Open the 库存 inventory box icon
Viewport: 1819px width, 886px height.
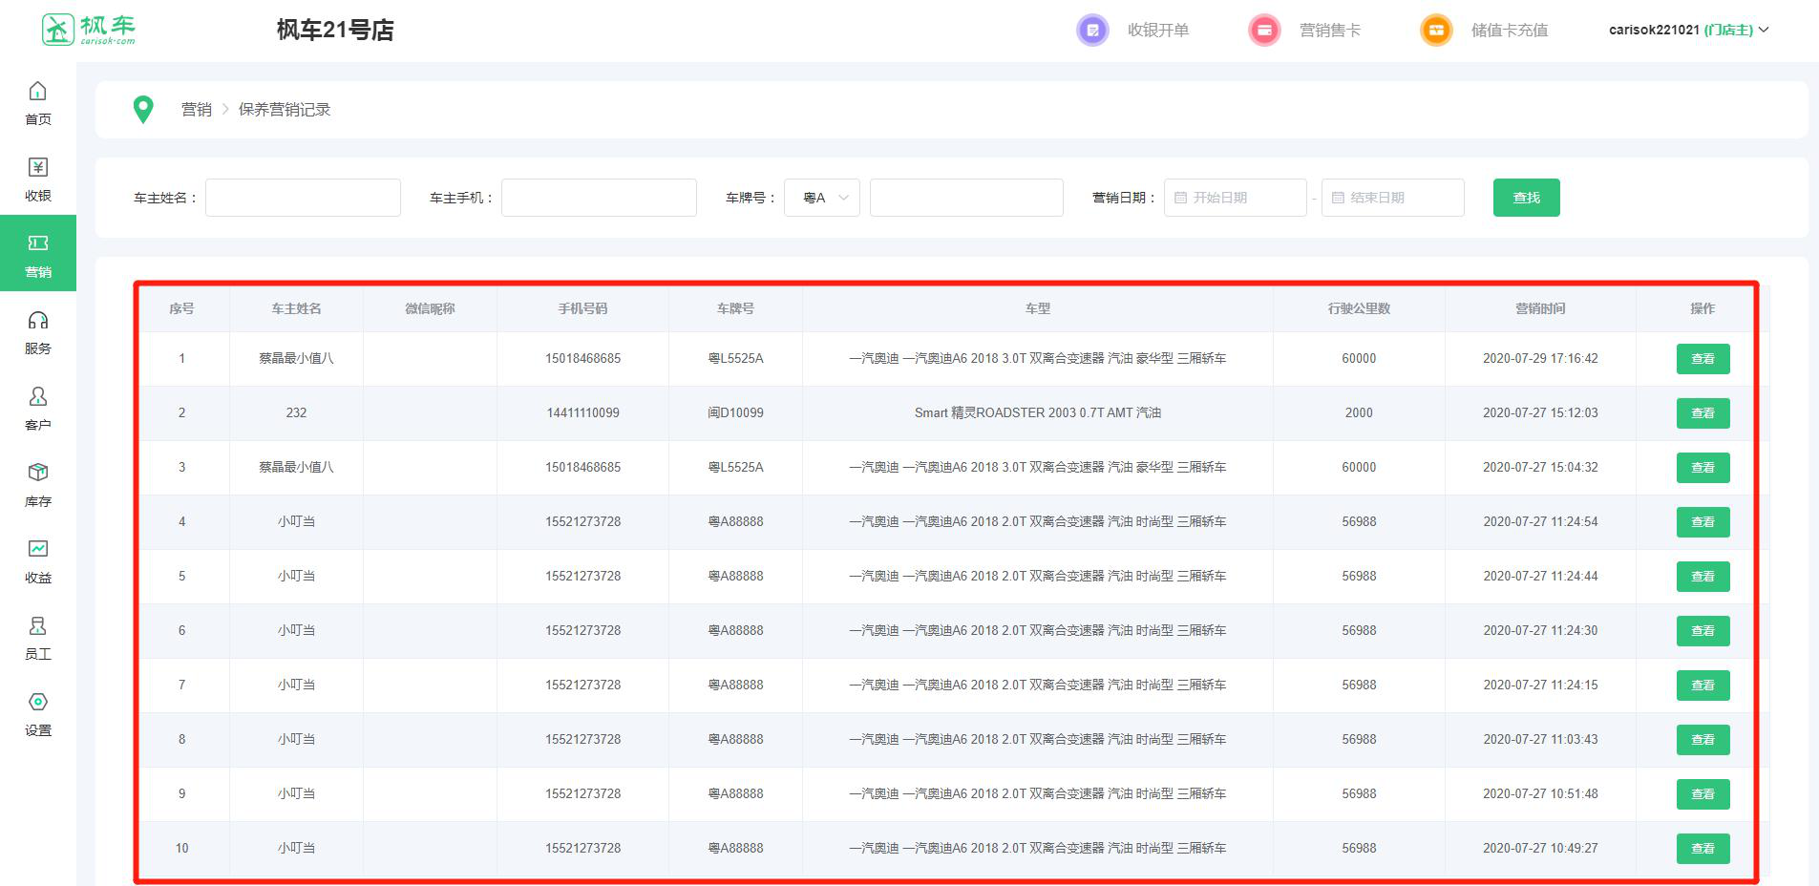click(37, 473)
